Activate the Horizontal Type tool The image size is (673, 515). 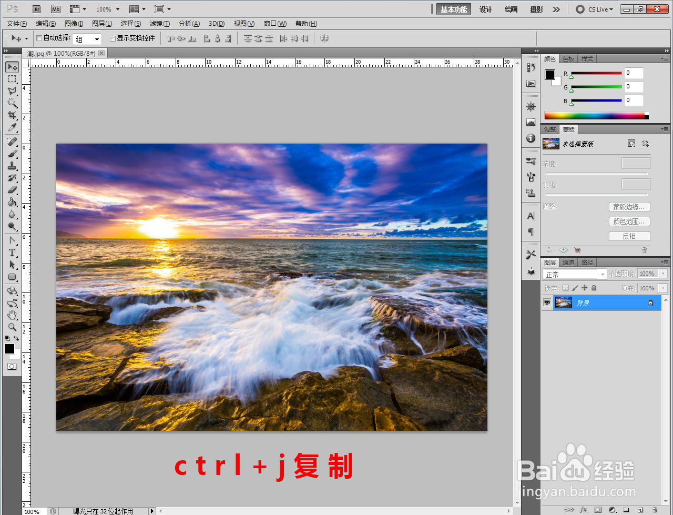coord(12,251)
